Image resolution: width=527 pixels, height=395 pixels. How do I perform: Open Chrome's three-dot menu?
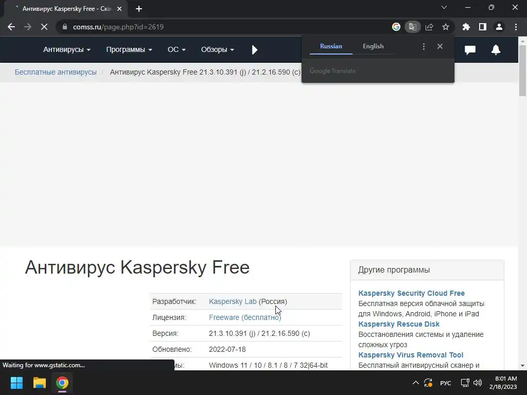tap(516, 27)
